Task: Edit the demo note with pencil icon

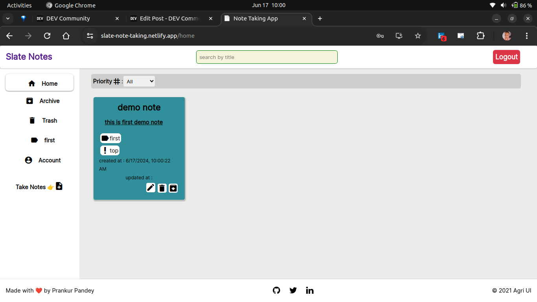Action: [x=151, y=188]
